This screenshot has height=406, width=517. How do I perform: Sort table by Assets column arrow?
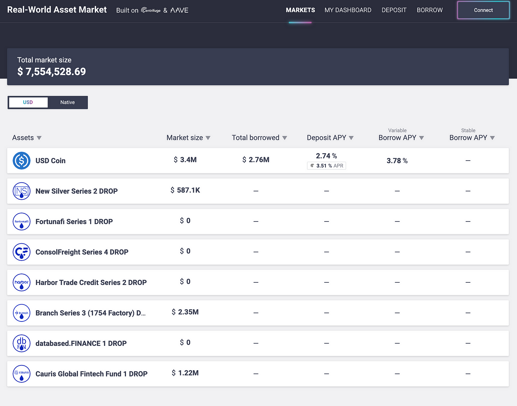(x=39, y=138)
